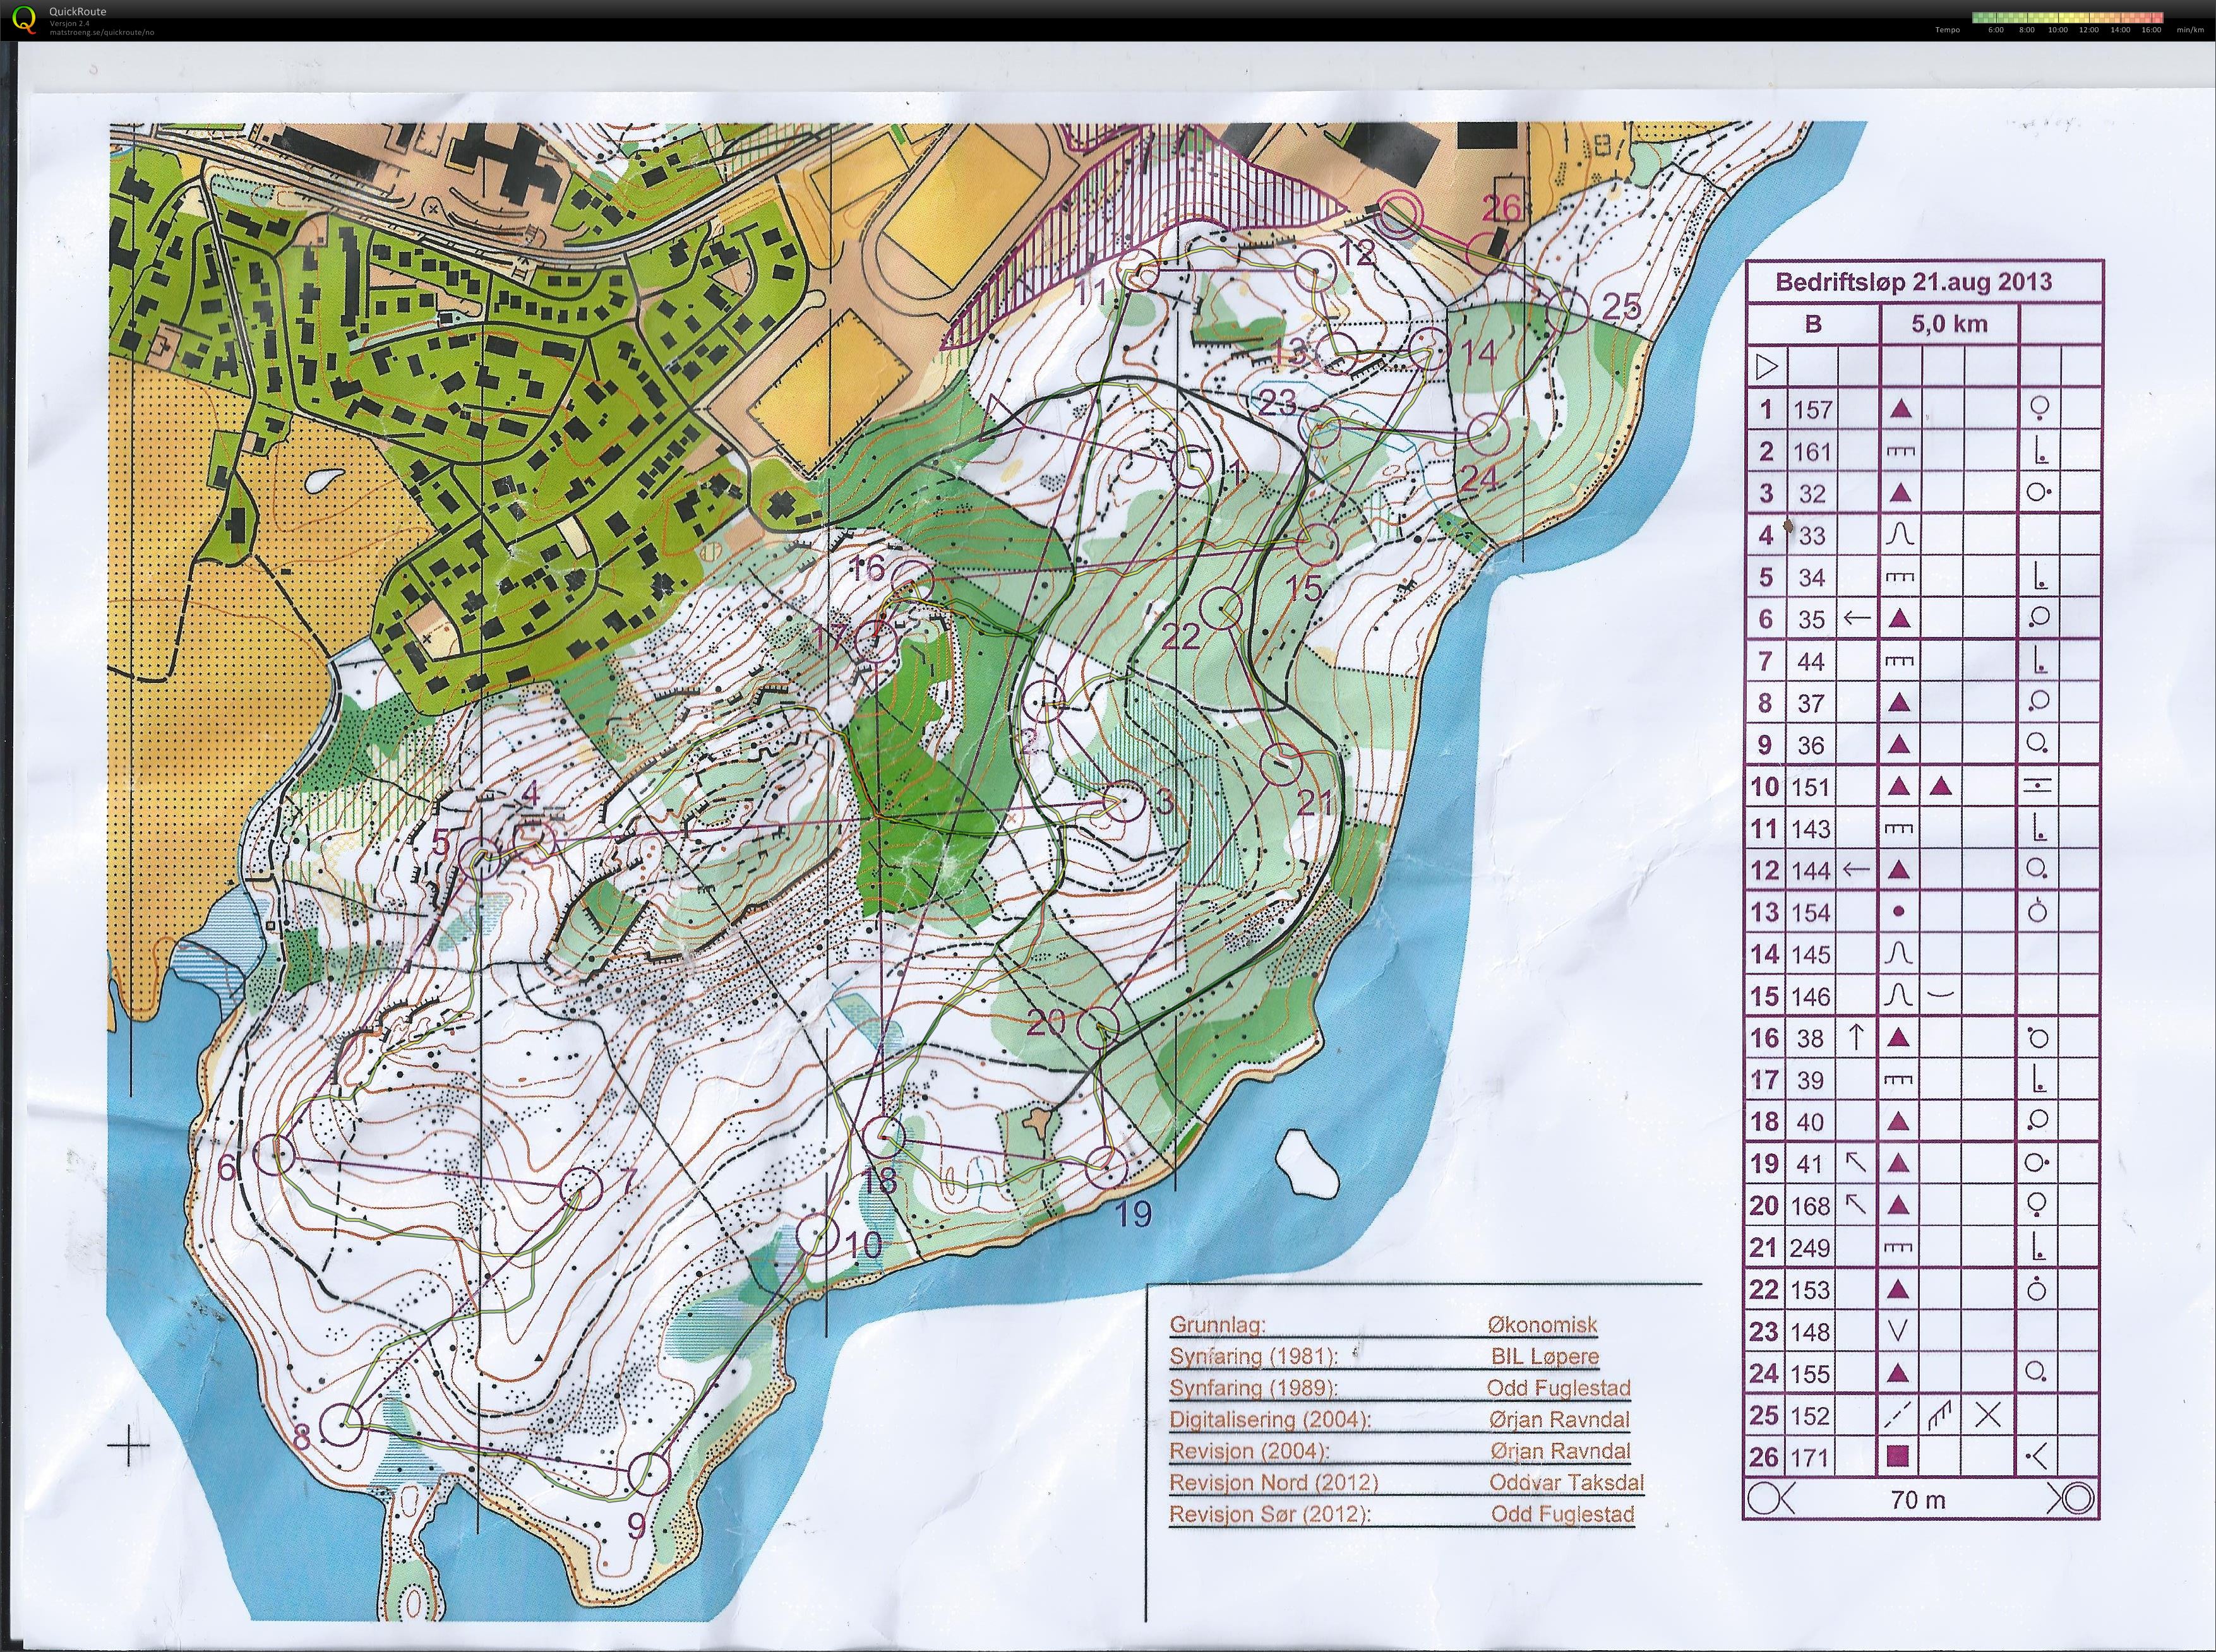This screenshot has height=1652, width=2216.
Task: Click control circle 9 on the map
Action: pyautogui.click(x=649, y=1474)
